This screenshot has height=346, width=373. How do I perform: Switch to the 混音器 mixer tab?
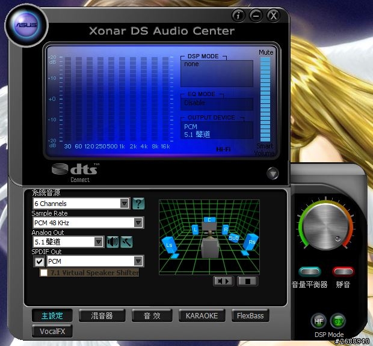[102, 316]
